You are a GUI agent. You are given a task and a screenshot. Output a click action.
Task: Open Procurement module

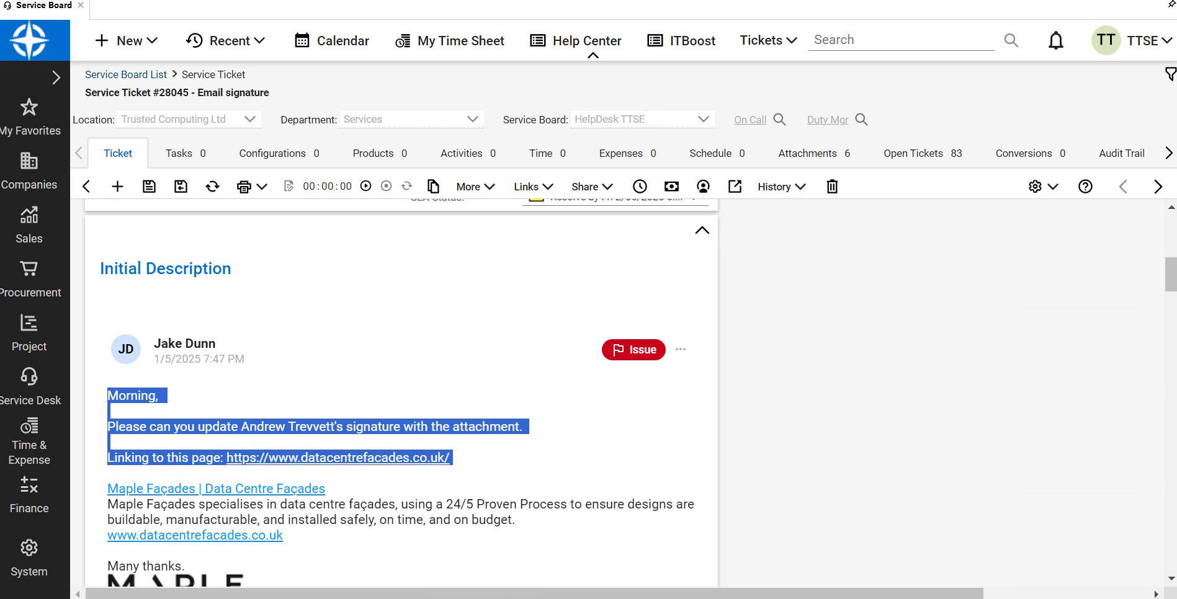pos(29,278)
